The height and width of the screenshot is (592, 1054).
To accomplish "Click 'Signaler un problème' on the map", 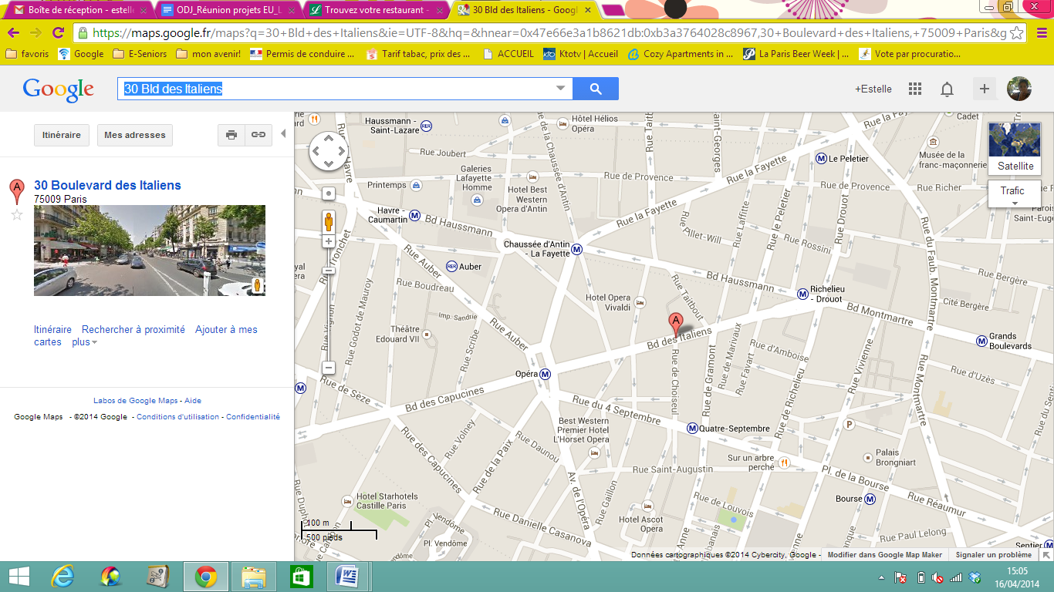I will click(993, 555).
